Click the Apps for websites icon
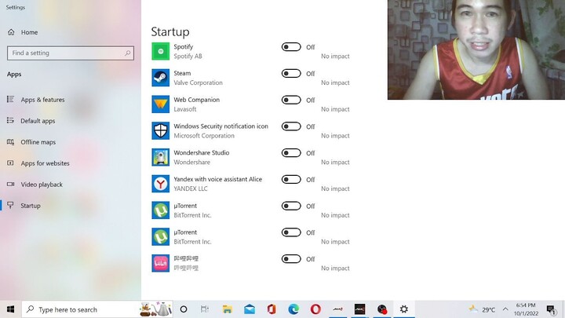 (x=10, y=163)
